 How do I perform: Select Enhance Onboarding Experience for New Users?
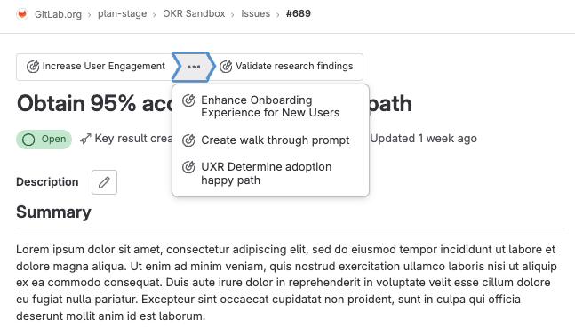click(271, 107)
